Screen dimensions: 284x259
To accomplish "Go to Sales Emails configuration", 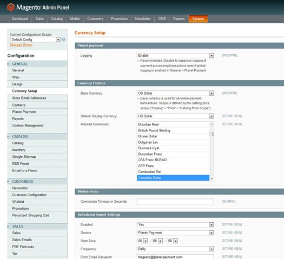I will pos(37,240).
